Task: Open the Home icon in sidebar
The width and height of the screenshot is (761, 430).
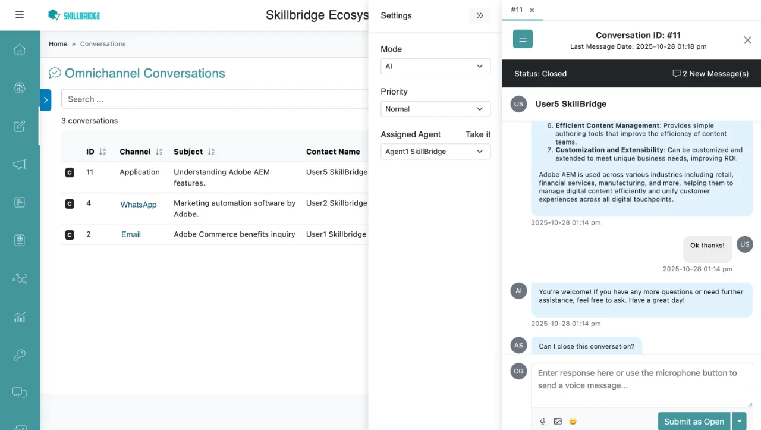Action: coord(20,49)
